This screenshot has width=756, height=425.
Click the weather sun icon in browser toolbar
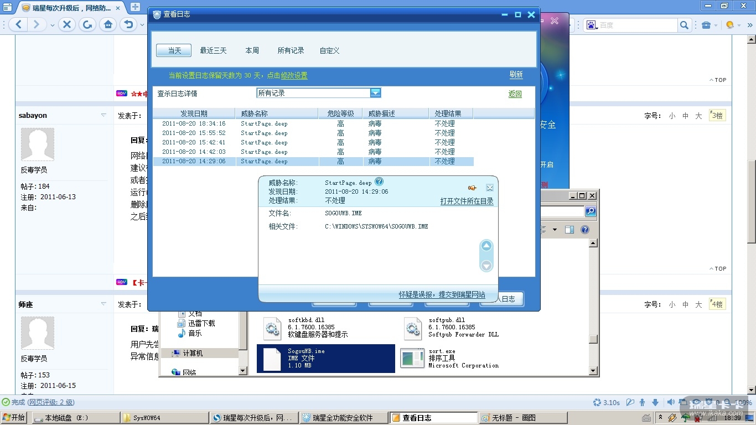tap(730, 25)
